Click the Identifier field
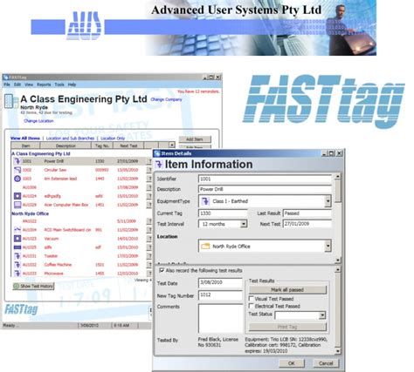The height and width of the screenshot is (372, 414). [x=265, y=179]
